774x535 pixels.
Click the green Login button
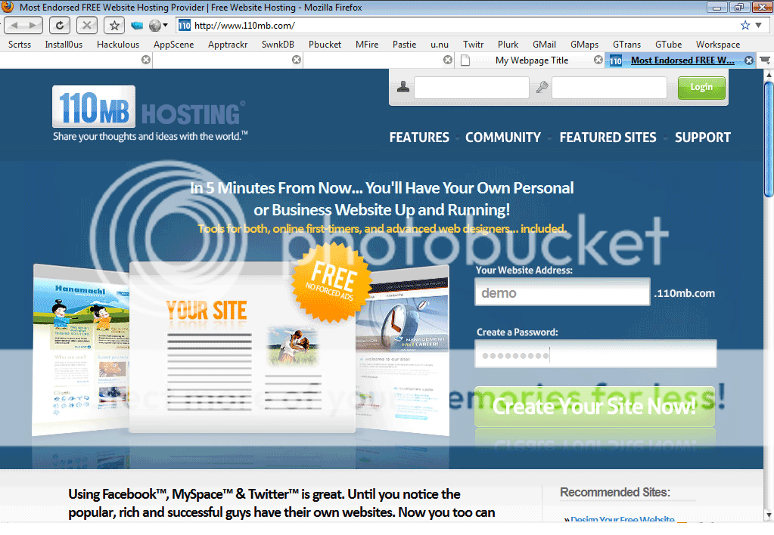[701, 88]
